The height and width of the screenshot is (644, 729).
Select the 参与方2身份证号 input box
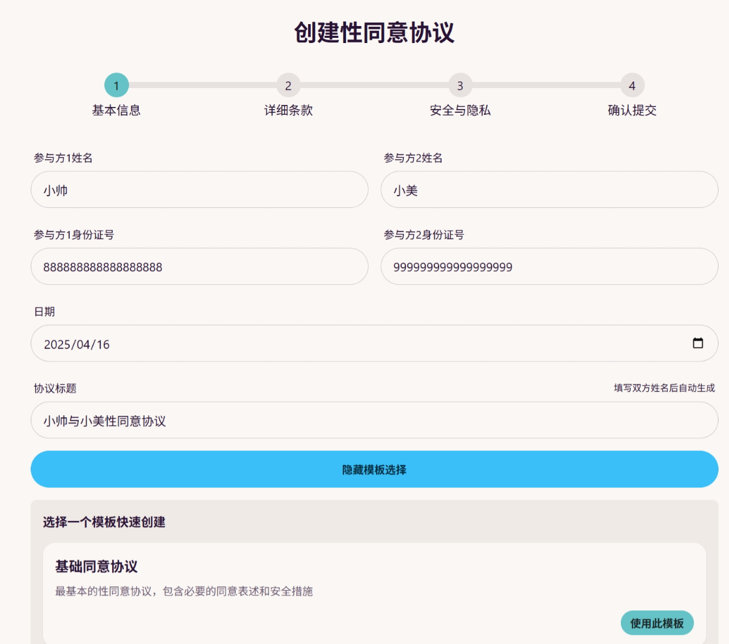pos(549,267)
